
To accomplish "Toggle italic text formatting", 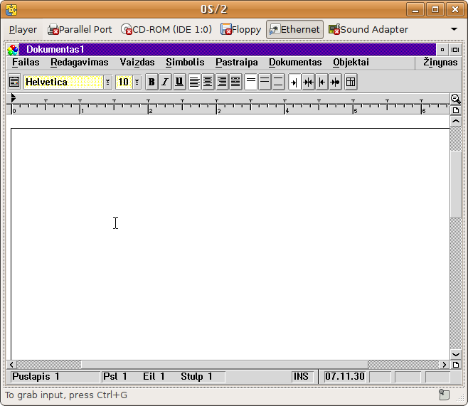I will (x=165, y=82).
